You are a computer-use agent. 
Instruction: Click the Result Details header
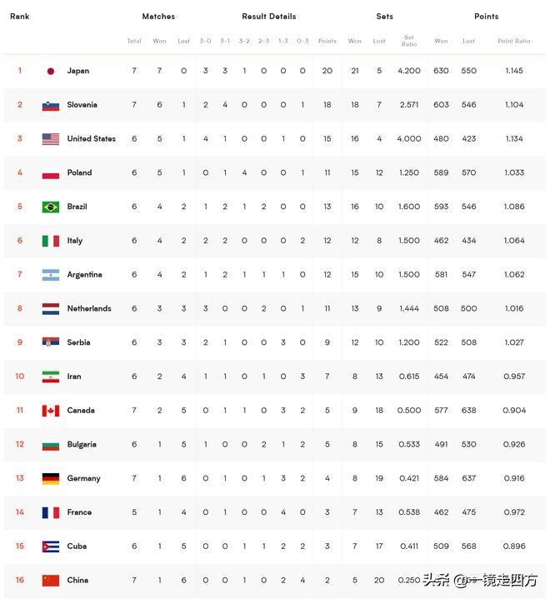click(x=268, y=17)
